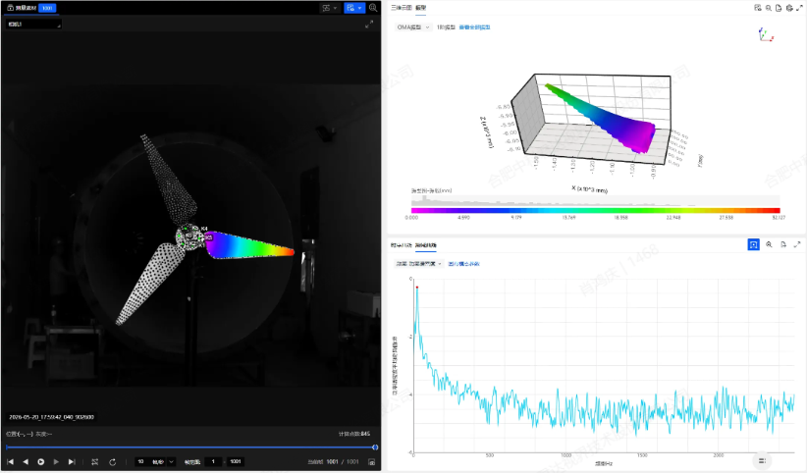
Task: Switch to the 3D cloud map tab
Action: (x=401, y=8)
